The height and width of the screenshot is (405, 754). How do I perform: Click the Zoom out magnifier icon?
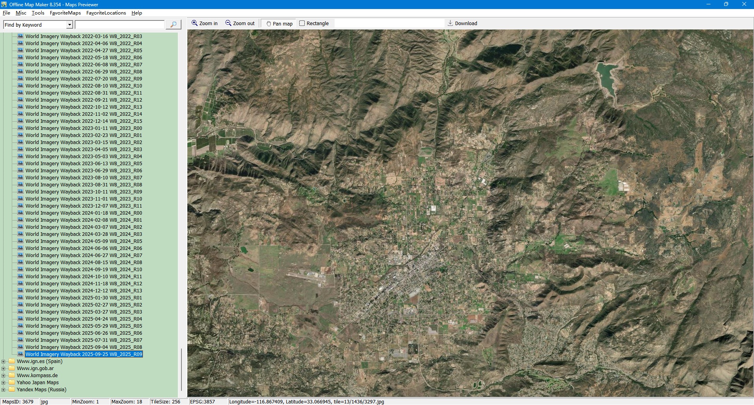[228, 23]
